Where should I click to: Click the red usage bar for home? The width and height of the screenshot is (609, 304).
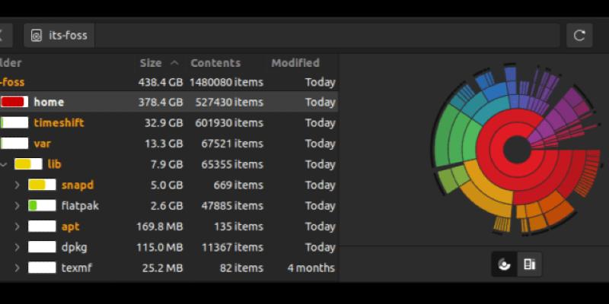click(14, 102)
